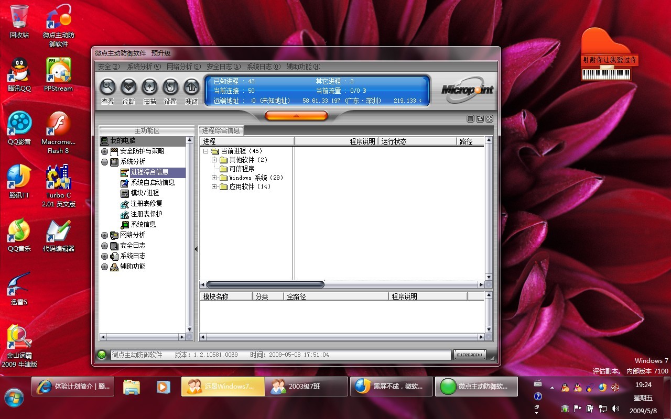The image size is (671, 419).
Task: Click the process list horizontal scrollbar thumb
Action: pos(265,284)
